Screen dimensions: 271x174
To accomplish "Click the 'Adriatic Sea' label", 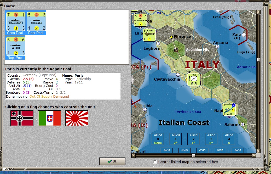I will pyautogui.click(x=247, y=67).
